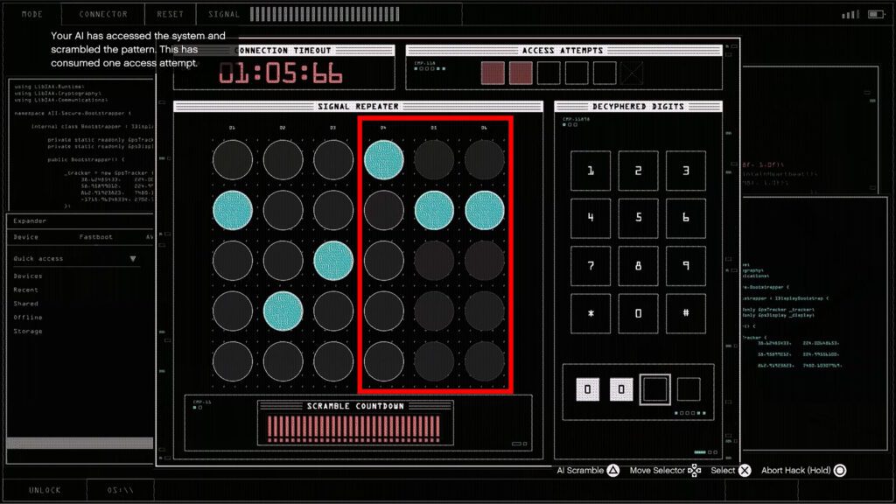Select Offline in the left sidebar
The image size is (896, 504).
[28, 317]
